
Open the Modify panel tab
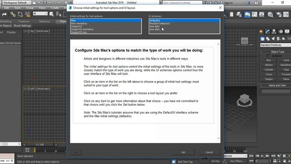tap(267, 31)
